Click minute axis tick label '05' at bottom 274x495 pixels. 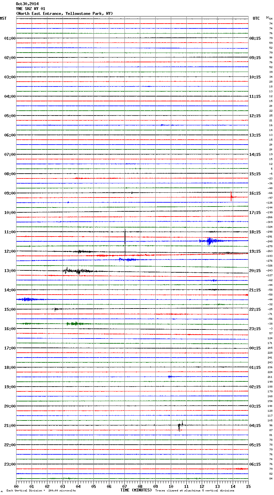[x=93, y=486]
